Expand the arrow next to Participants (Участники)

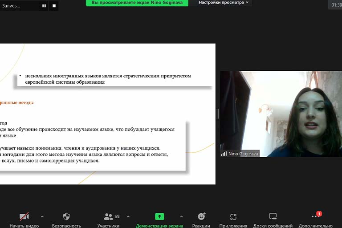(128, 217)
